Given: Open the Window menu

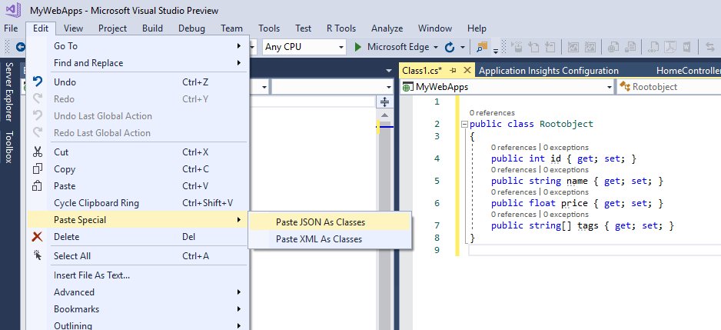Looking at the screenshot, I should 435,28.
